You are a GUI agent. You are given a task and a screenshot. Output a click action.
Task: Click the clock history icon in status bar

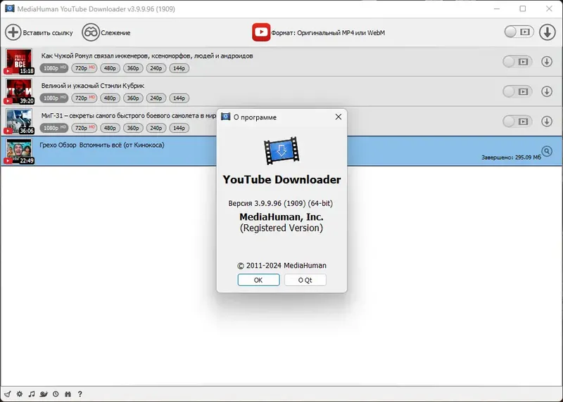[56, 394]
